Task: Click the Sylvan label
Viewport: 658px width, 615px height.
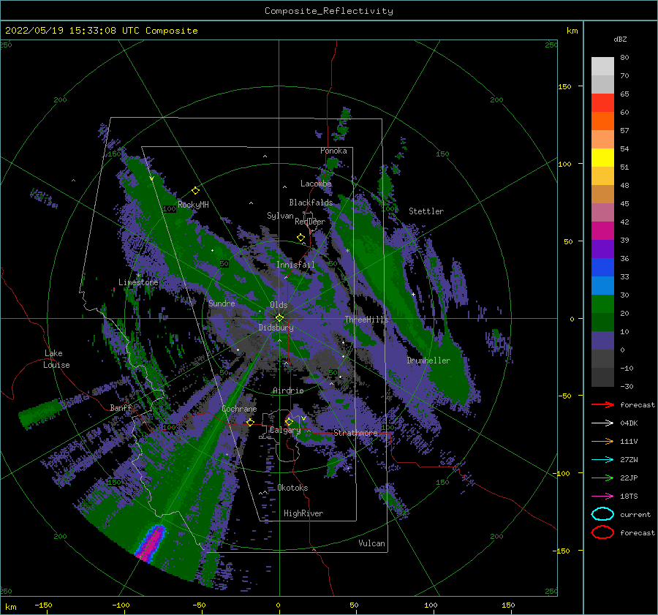Action: click(x=280, y=216)
